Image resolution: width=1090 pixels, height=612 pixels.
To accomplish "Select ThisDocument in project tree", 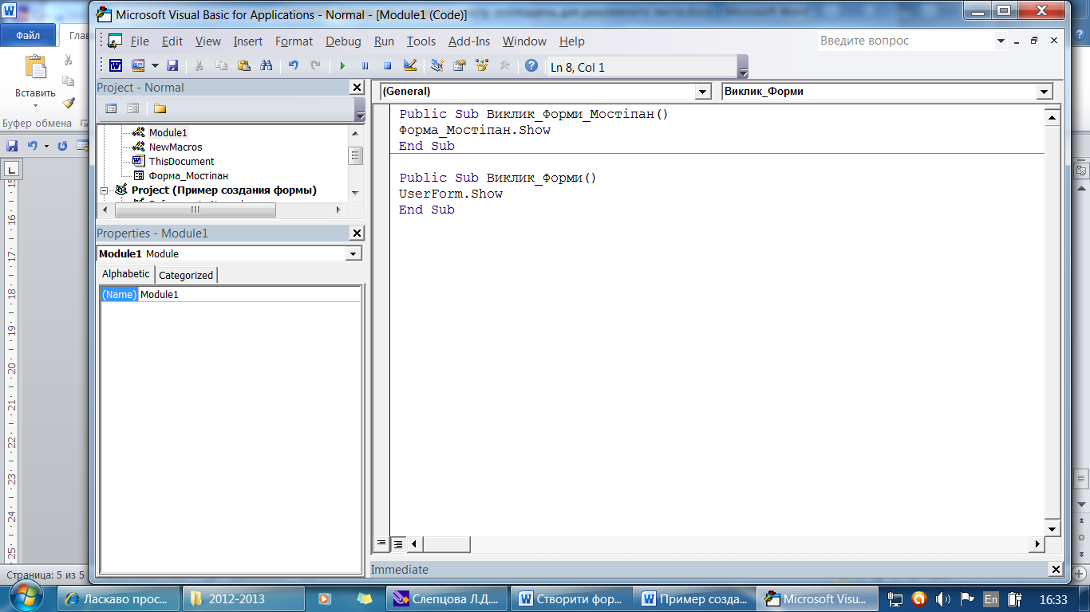I will [x=181, y=161].
